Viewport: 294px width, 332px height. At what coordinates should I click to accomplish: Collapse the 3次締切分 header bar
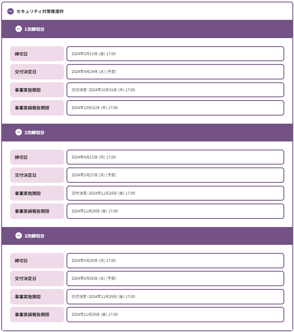[147, 236]
